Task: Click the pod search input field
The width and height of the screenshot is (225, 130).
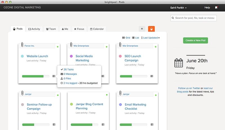Action: [194, 18]
